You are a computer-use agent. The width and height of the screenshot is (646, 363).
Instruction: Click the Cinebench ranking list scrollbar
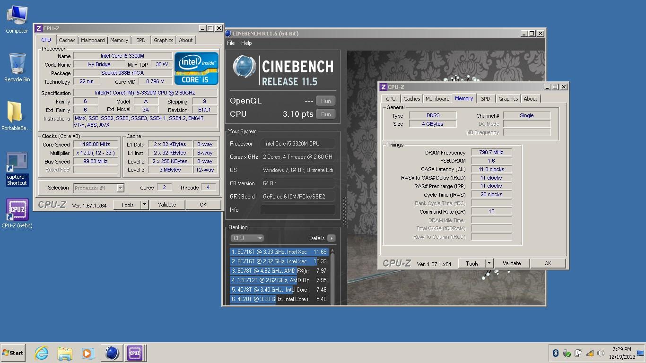[x=332, y=276]
